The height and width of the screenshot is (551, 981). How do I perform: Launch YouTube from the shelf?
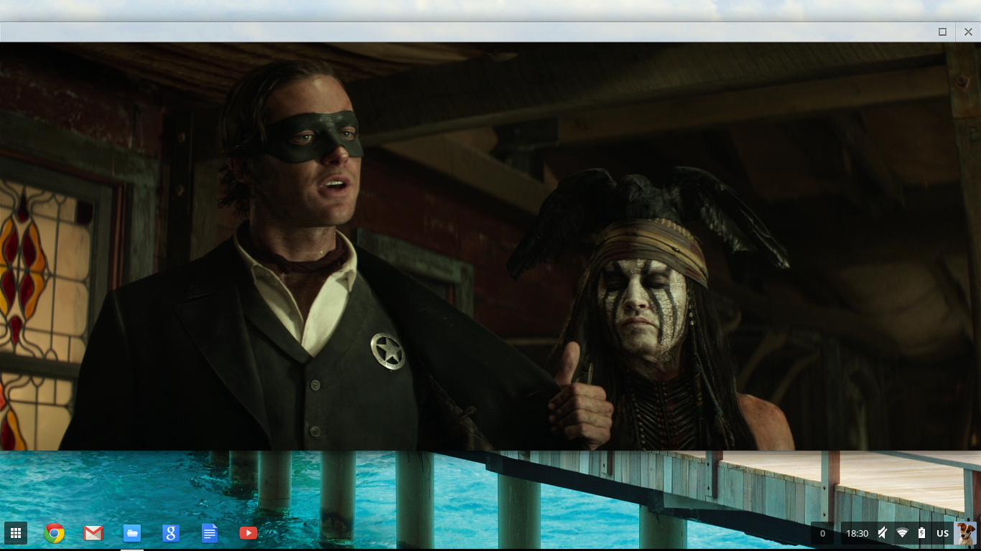coord(248,533)
